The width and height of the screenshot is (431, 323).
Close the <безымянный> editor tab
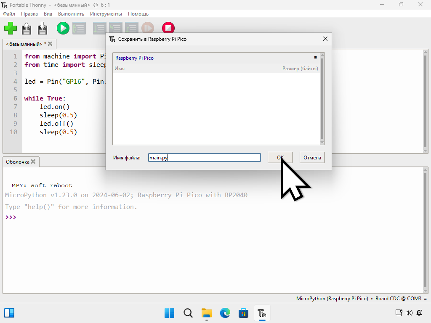click(x=50, y=44)
